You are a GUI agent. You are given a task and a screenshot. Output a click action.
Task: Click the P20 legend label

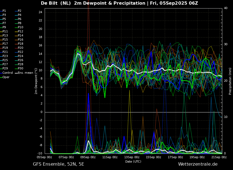click(19, 48)
